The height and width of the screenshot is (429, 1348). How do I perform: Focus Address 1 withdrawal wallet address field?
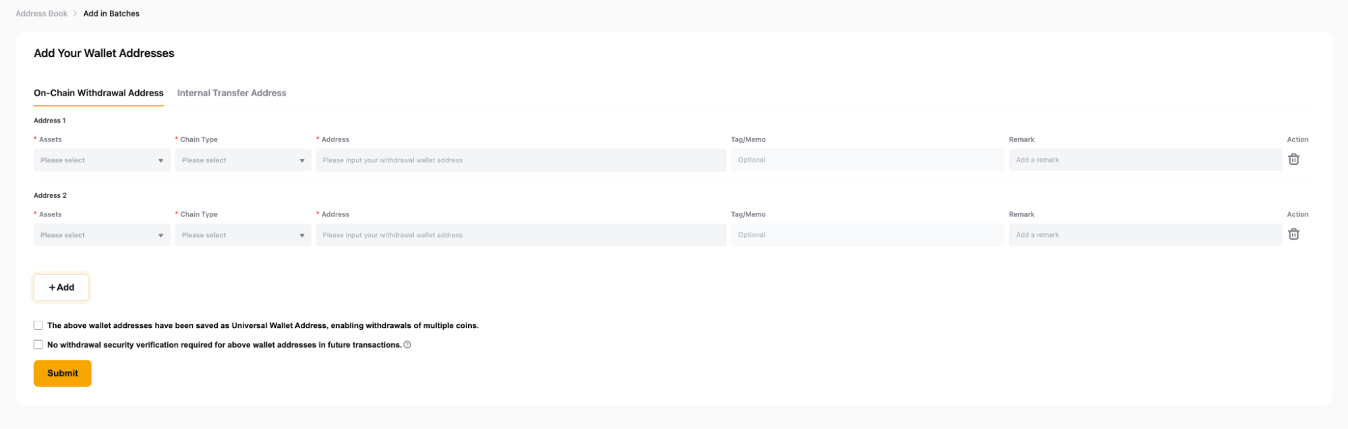[521, 160]
